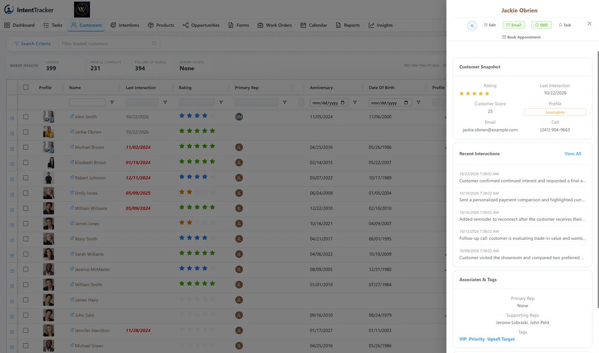The image size is (599, 353).
Task: Open John Smith's external link icon
Action: (x=72, y=117)
